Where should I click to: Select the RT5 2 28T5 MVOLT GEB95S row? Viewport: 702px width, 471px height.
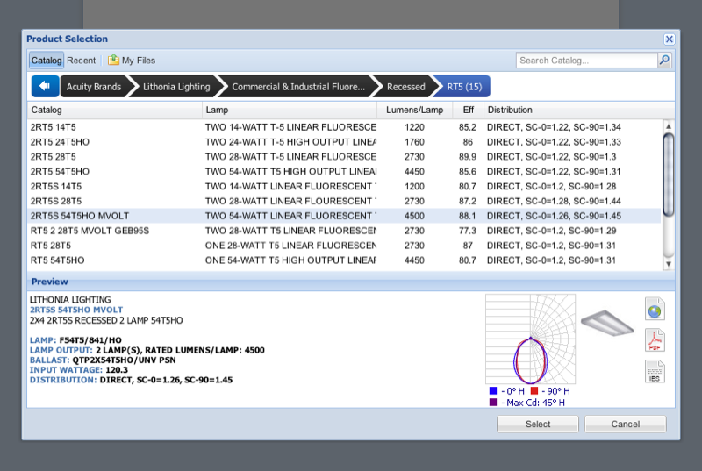[344, 231]
